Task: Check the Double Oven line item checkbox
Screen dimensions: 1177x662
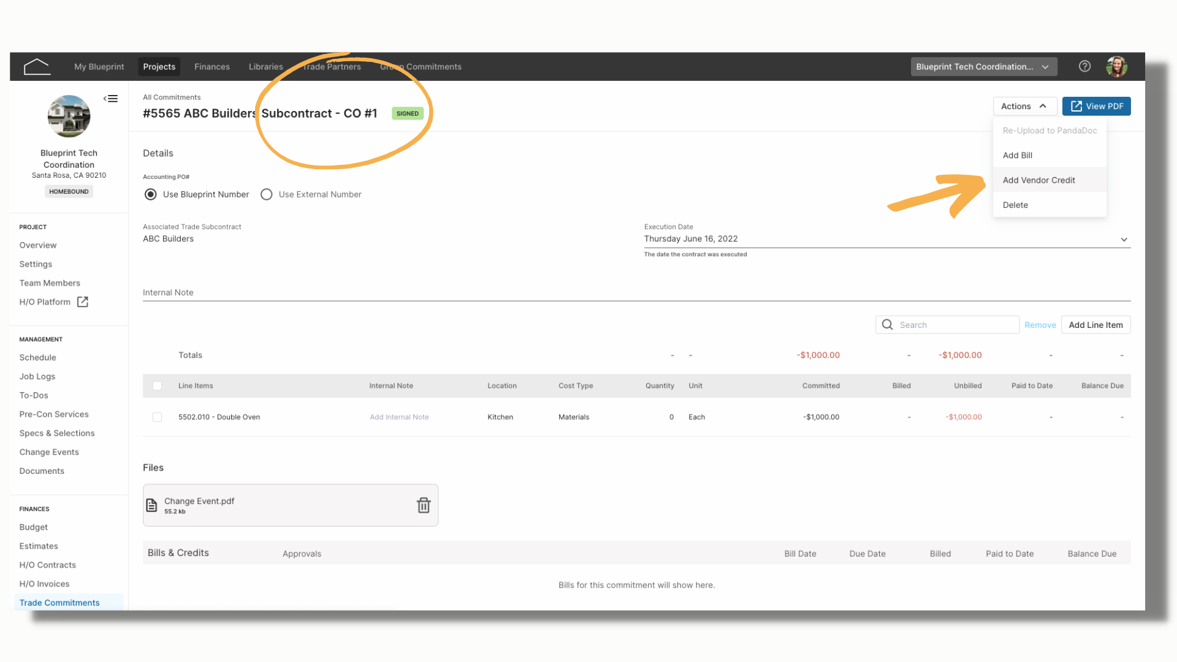Action: coord(157,417)
